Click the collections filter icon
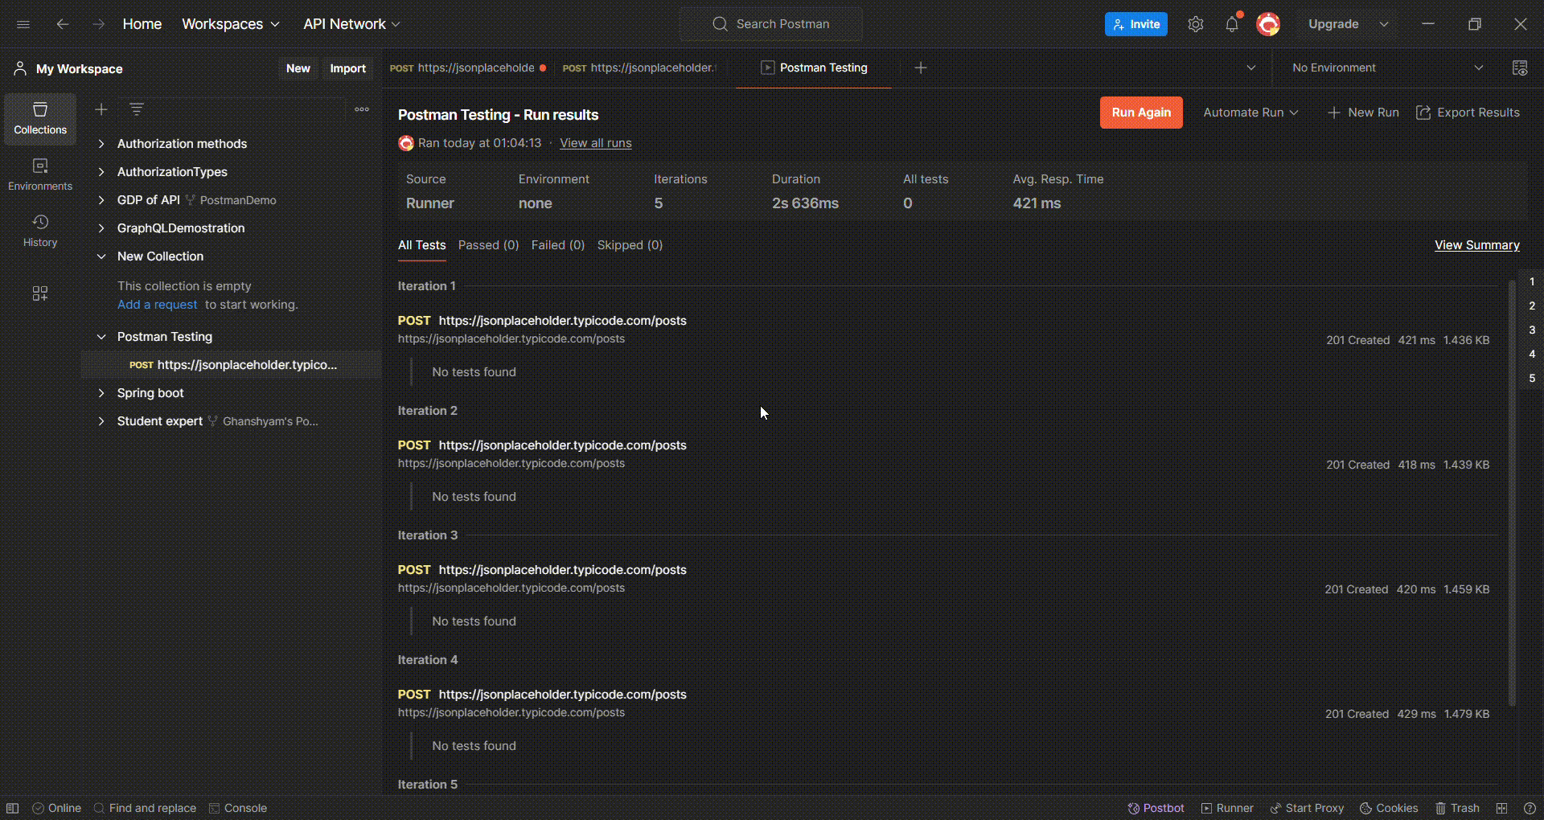1544x820 pixels. [x=137, y=109]
